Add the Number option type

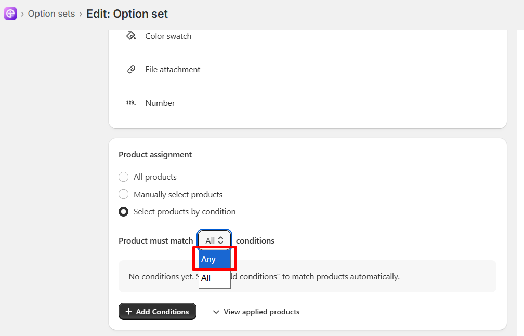coord(160,103)
